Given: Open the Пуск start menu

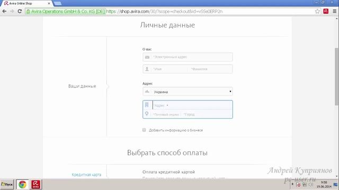Looking at the screenshot, I should coord(7,184).
